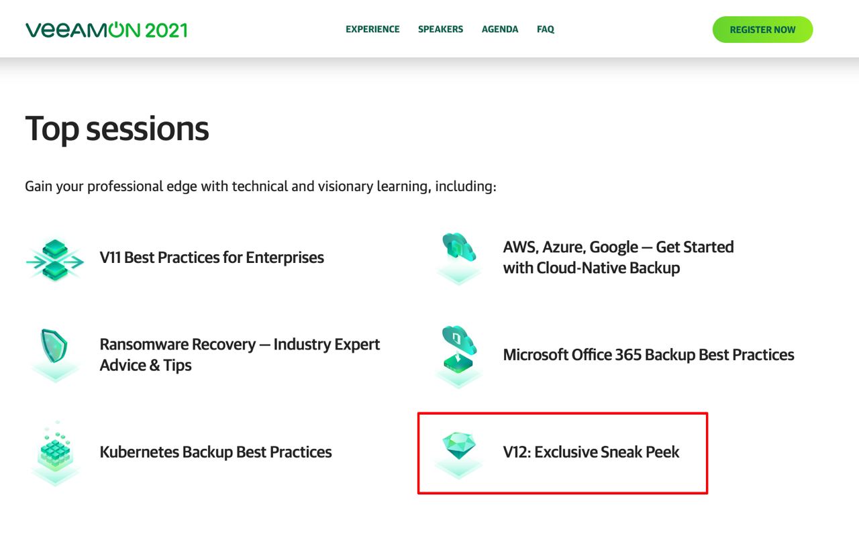Viewport: 859px width, 534px height.
Task: Open Kubernetes Backup Best Practices session
Action: coord(215,452)
